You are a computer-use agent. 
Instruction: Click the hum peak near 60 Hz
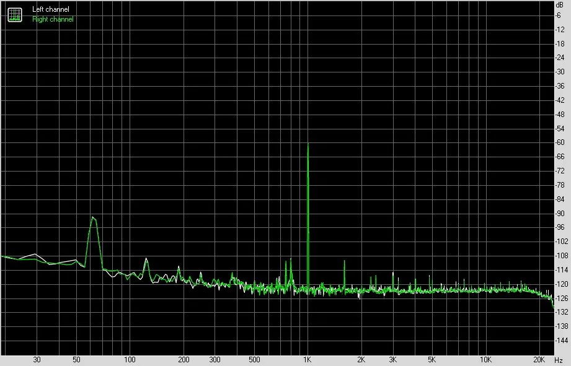[x=93, y=217]
